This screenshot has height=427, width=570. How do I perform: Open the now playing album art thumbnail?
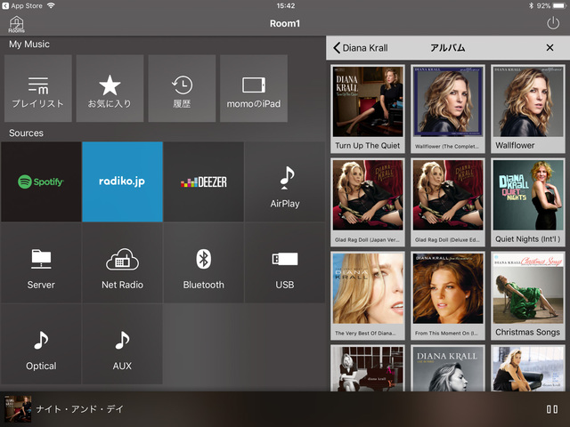(x=18, y=409)
